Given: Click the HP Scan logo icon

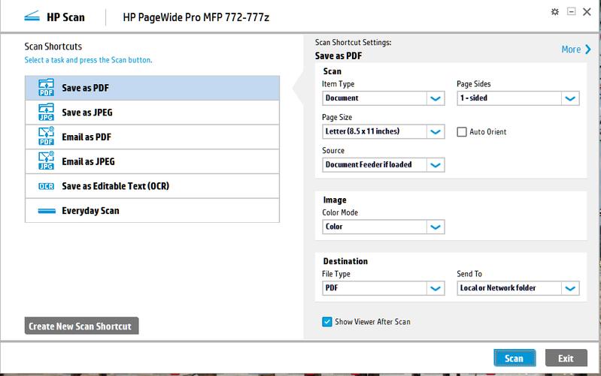Looking at the screenshot, I should tap(32, 17).
